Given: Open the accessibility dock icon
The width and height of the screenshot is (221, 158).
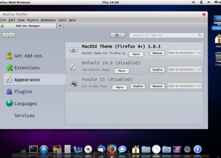Looking at the screenshot, I should 198,149.
